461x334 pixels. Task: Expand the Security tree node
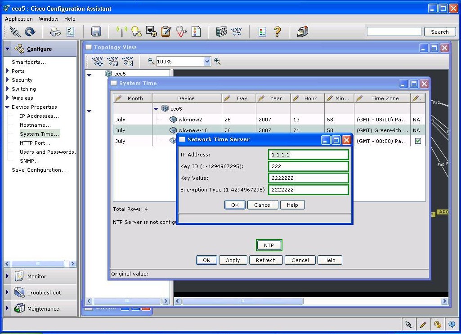click(x=8, y=80)
